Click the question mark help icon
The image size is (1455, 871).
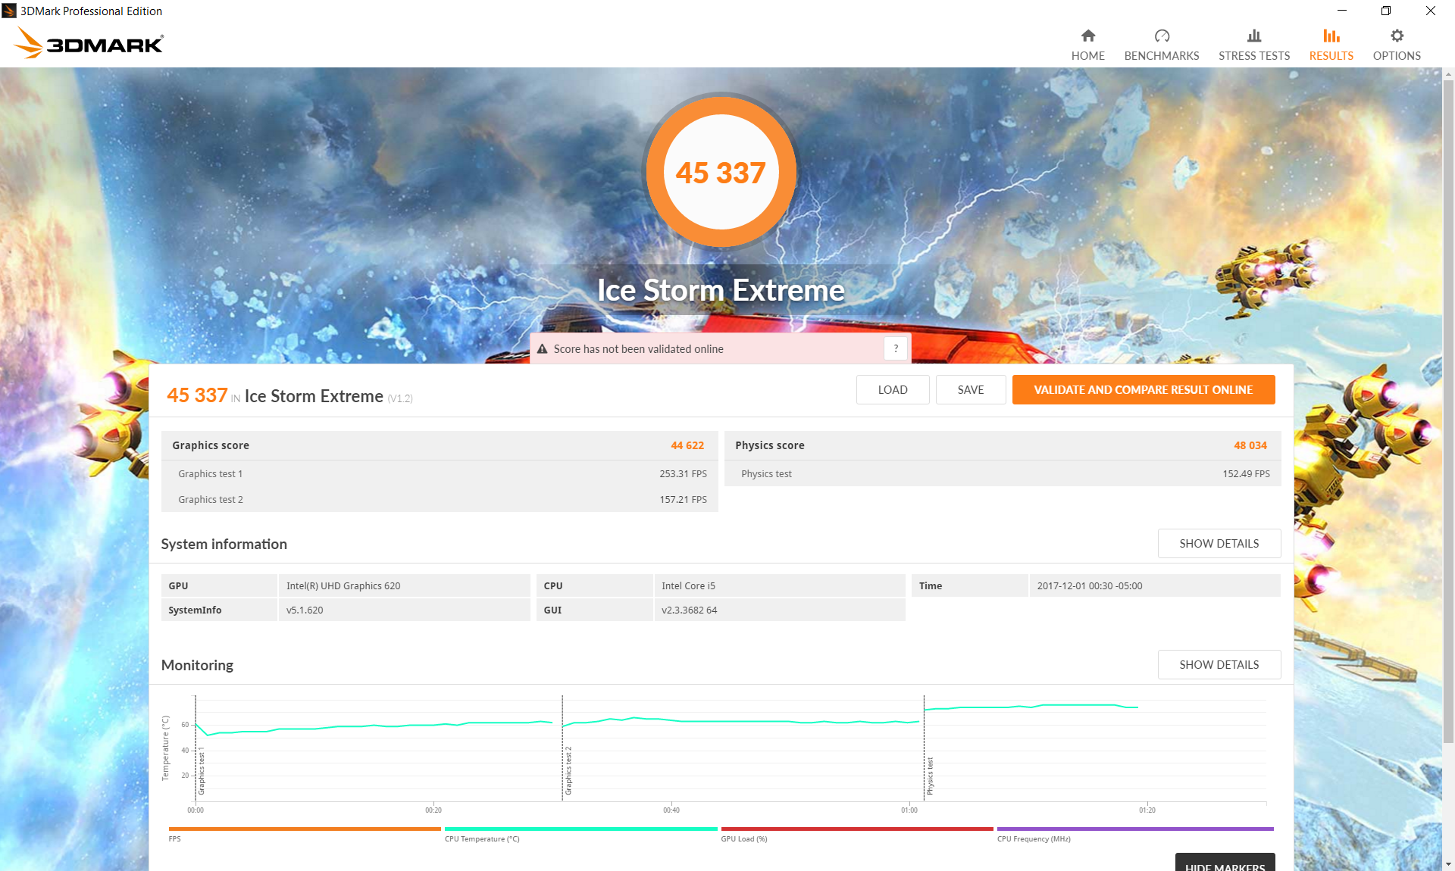(x=895, y=348)
